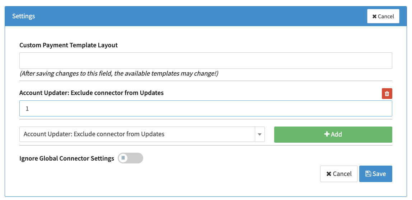The image size is (412, 200).
Task: Click the italic note about available templates
Action: point(119,73)
